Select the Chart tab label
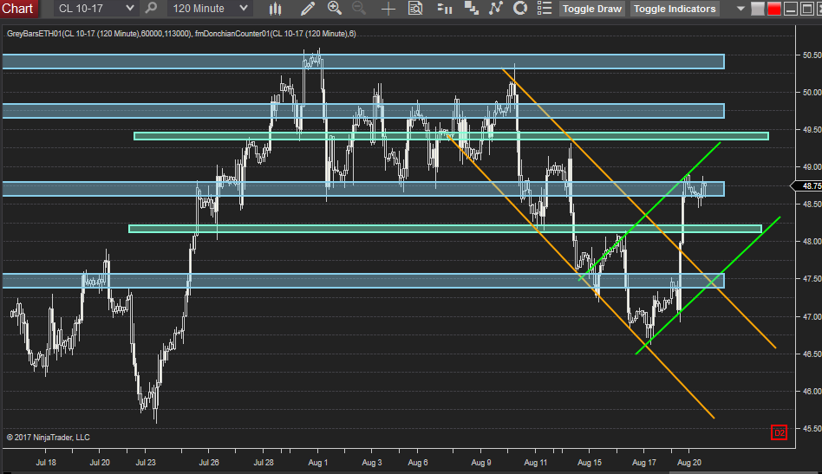Image resolution: width=822 pixels, height=474 pixels. pos(17,9)
